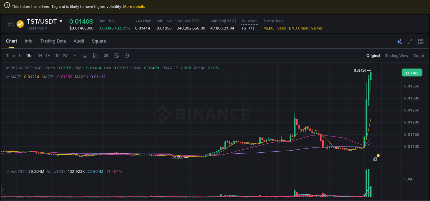Collapse the MA indicator legend chevron
The image size is (430, 201).
click(x=8, y=77)
